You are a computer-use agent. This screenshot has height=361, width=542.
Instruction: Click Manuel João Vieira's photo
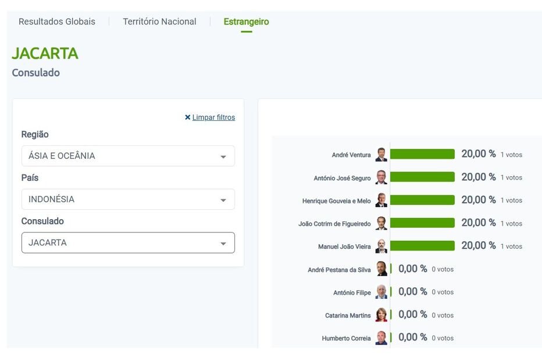click(381, 246)
